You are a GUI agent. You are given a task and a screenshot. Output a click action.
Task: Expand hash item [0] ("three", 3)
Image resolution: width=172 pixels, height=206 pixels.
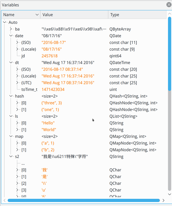[17, 103]
